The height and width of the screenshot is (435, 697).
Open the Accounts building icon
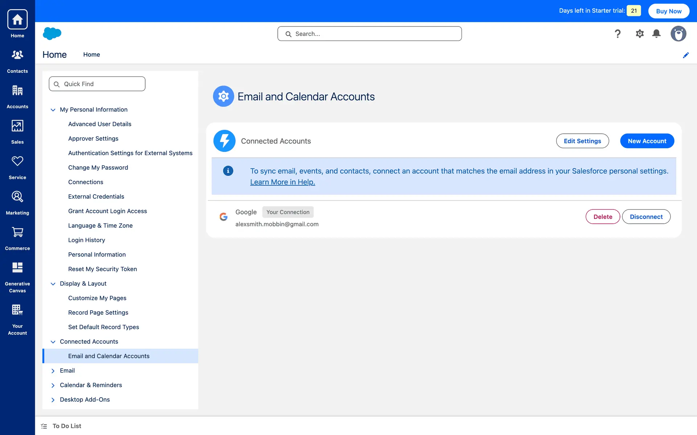17,91
